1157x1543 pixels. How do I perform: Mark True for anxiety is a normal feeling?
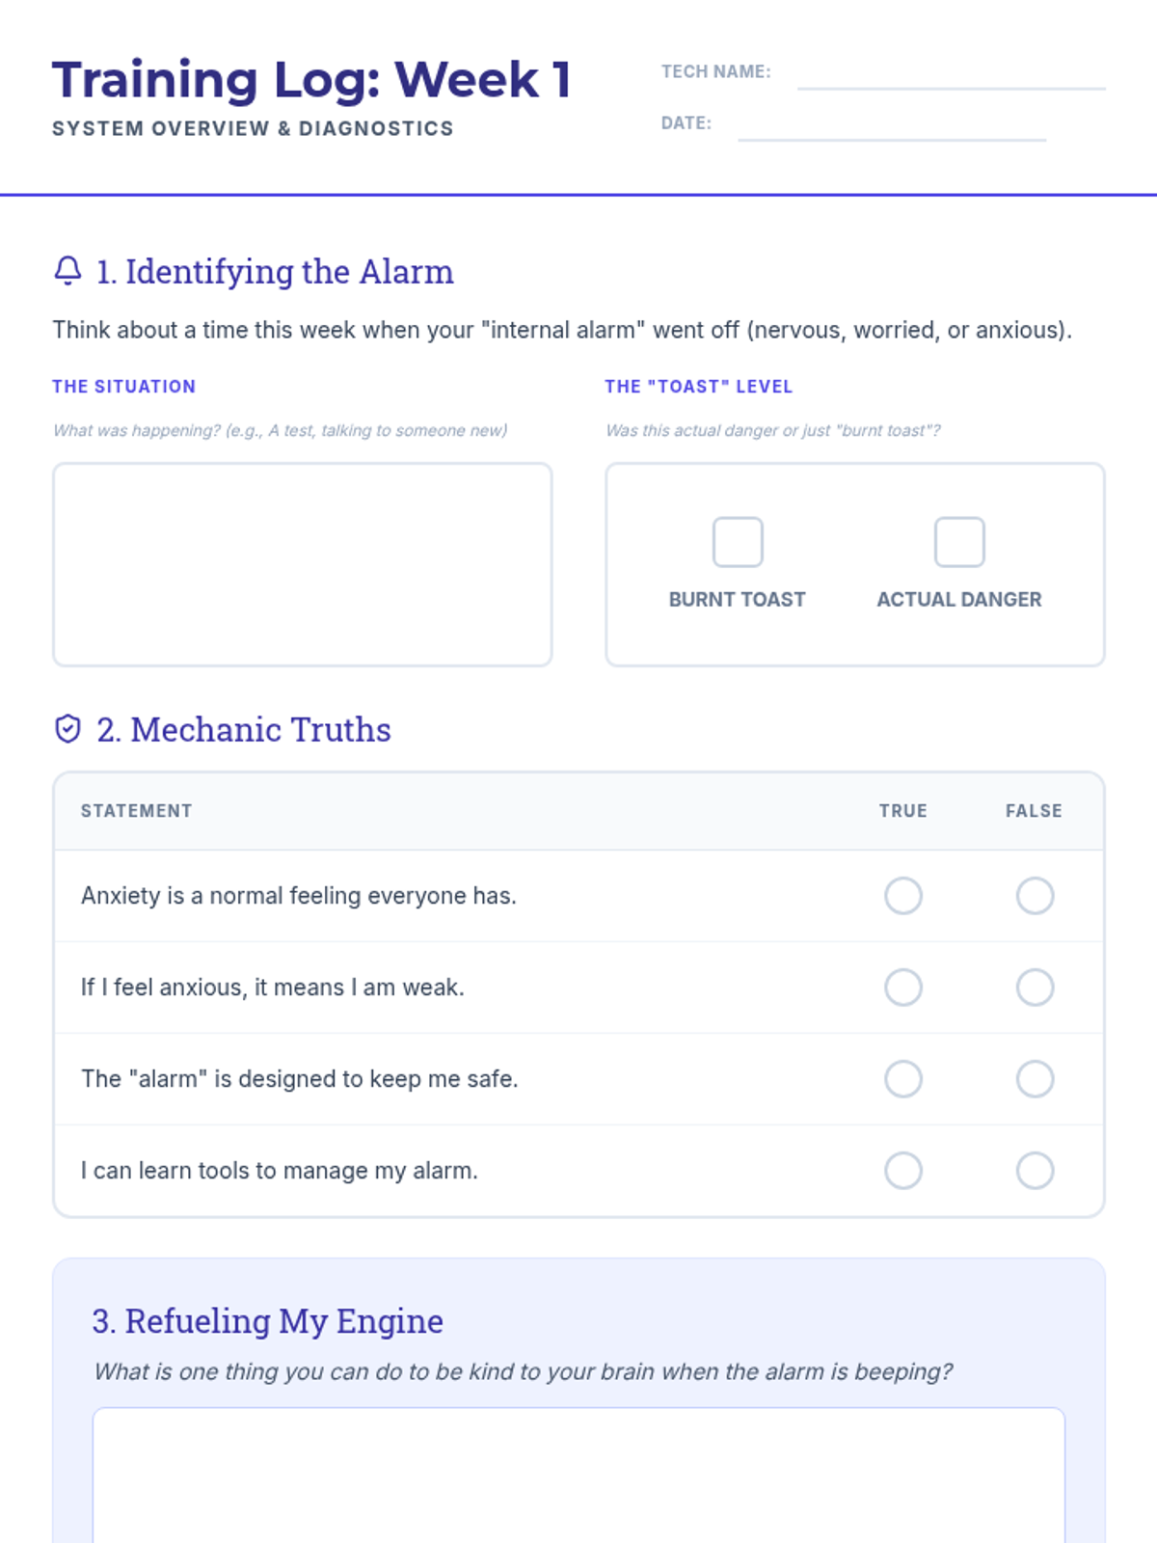tap(903, 896)
